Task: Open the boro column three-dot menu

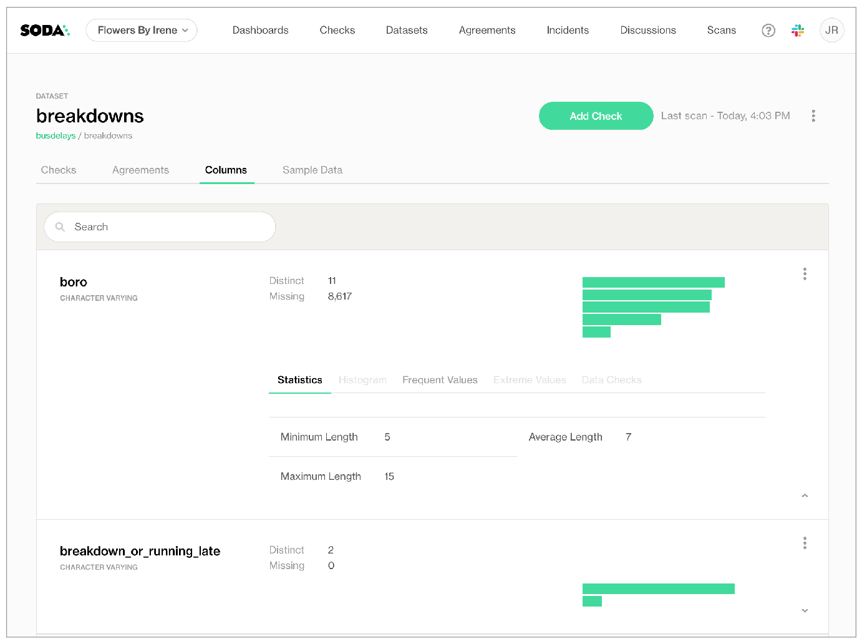Action: click(x=804, y=274)
